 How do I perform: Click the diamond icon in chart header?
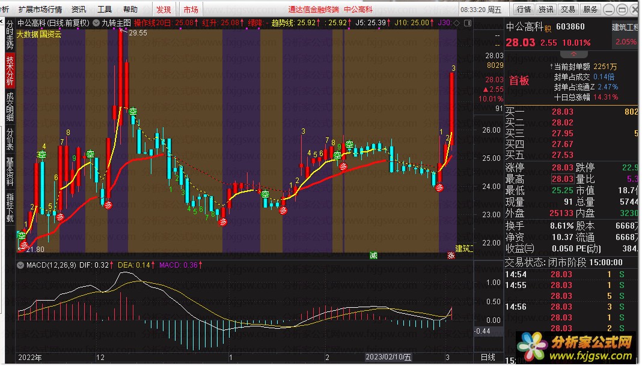456,23
